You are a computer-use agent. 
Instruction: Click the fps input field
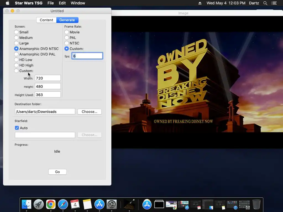tap(87, 56)
